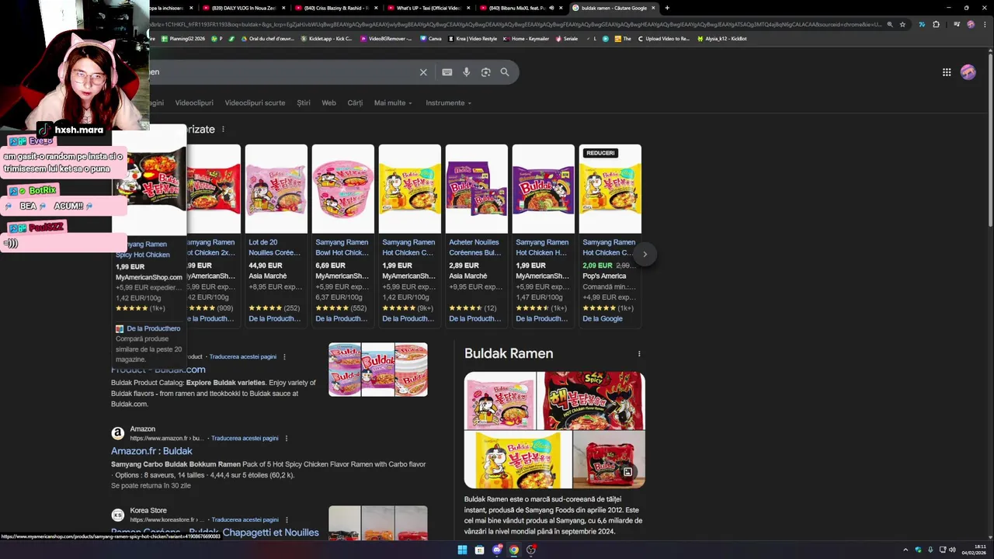Click 'Traducerea acestei pagini' for Korea Store result

[x=245, y=519]
